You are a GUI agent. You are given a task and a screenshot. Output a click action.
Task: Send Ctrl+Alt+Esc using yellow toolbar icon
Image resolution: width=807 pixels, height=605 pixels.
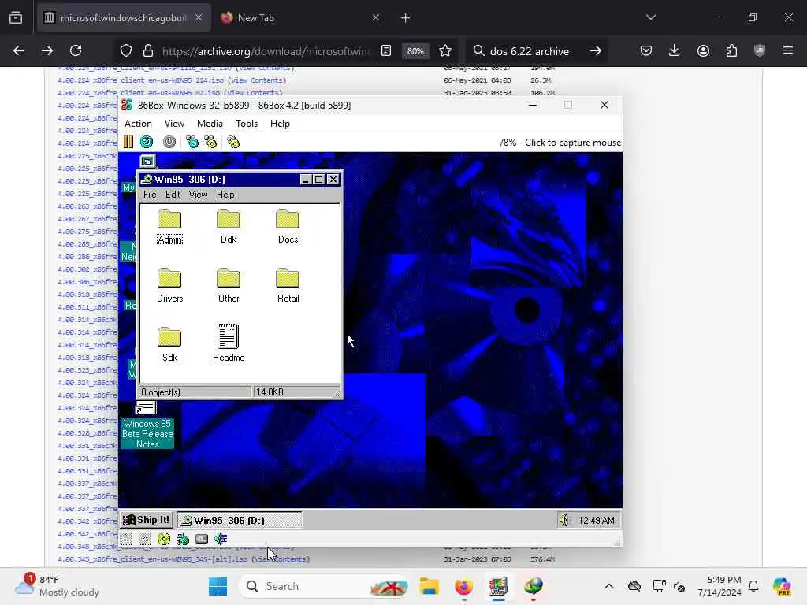click(210, 142)
